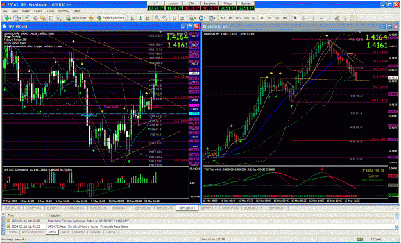Switch chart to bar chart type
The width and height of the screenshot is (401, 243).
[x=132, y=18]
